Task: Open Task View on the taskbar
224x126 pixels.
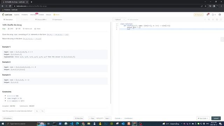Action: tap(49, 124)
